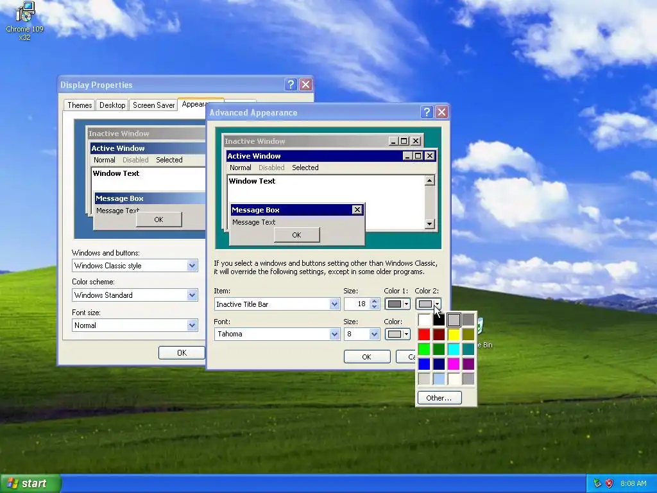Click the help question mark in Advanced Appearance
657x493 pixels.
(x=427, y=112)
